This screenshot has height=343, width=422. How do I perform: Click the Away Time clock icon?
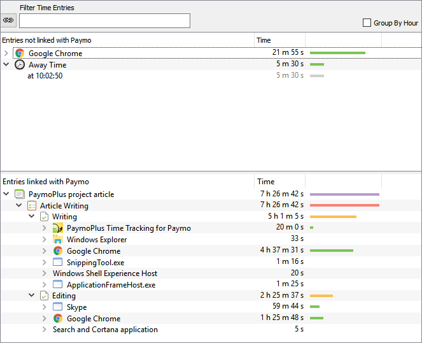[x=20, y=64]
